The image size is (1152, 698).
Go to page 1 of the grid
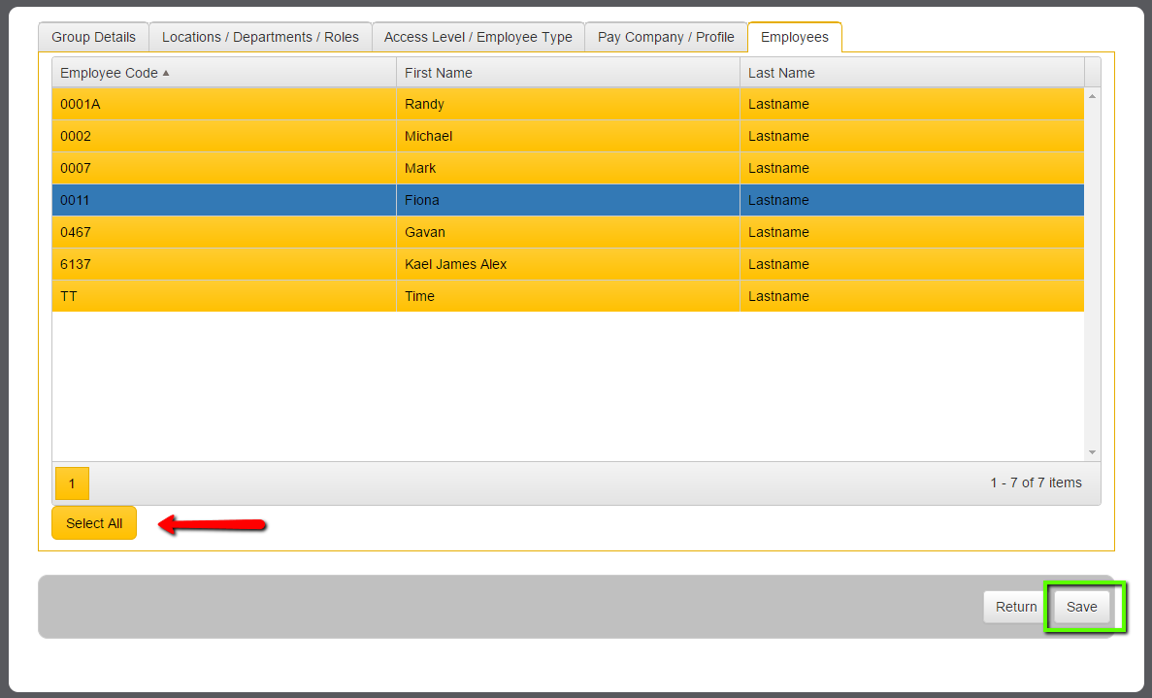(72, 483)
